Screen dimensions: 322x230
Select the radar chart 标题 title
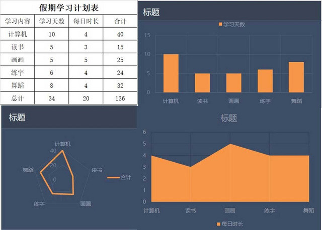[x=17, y=118]
